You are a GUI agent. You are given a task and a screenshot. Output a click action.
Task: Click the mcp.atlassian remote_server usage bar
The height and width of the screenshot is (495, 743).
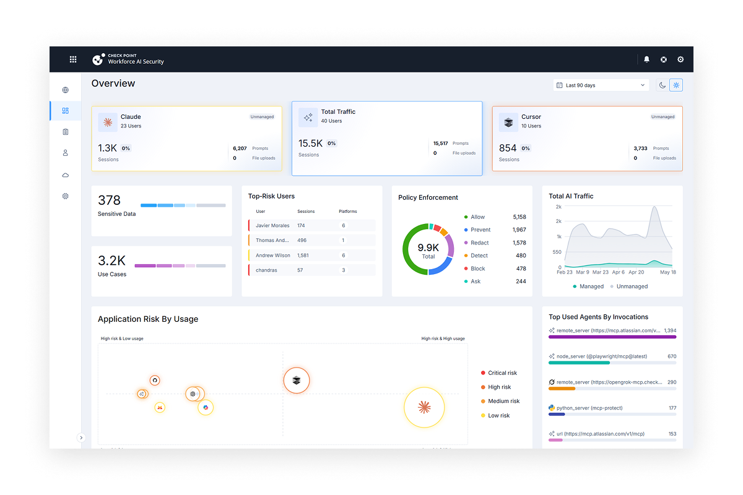612,337
